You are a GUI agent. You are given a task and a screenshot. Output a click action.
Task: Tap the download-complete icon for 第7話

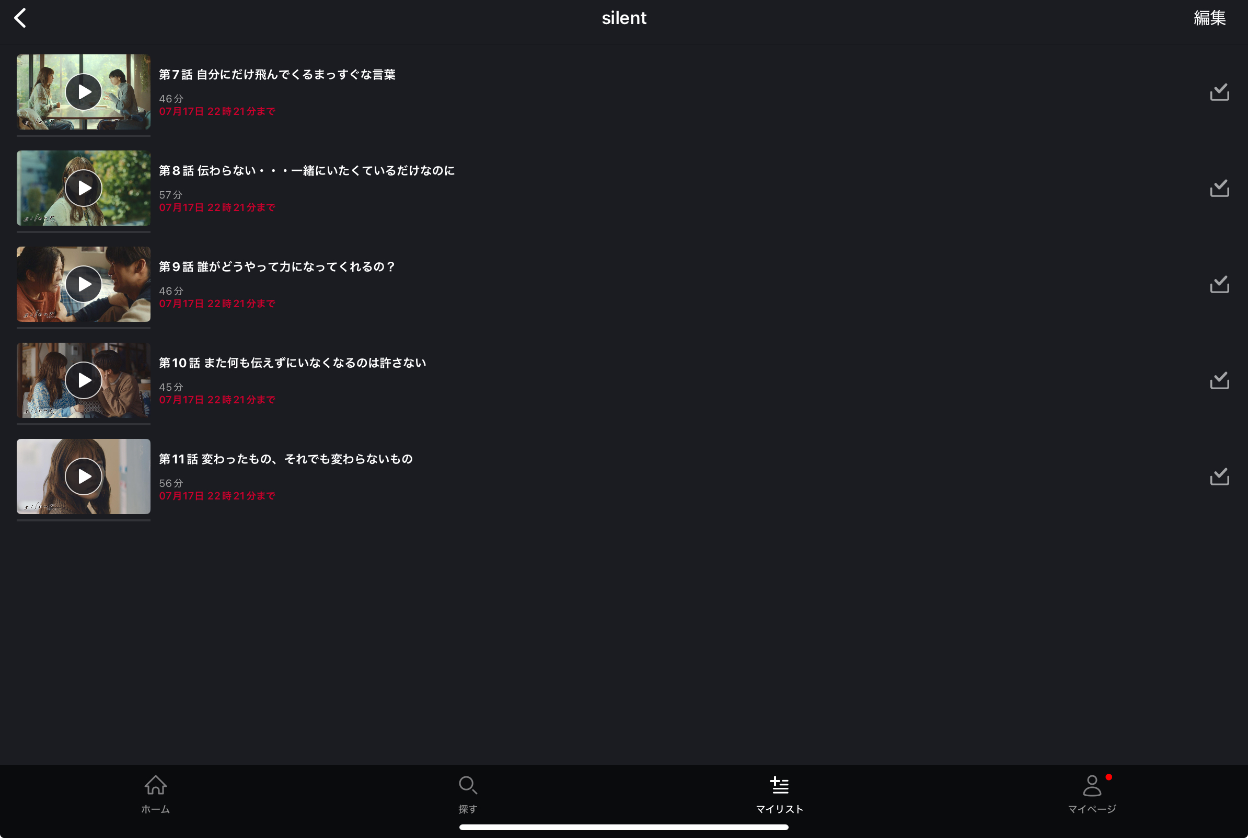click(x=1219, y=92)
